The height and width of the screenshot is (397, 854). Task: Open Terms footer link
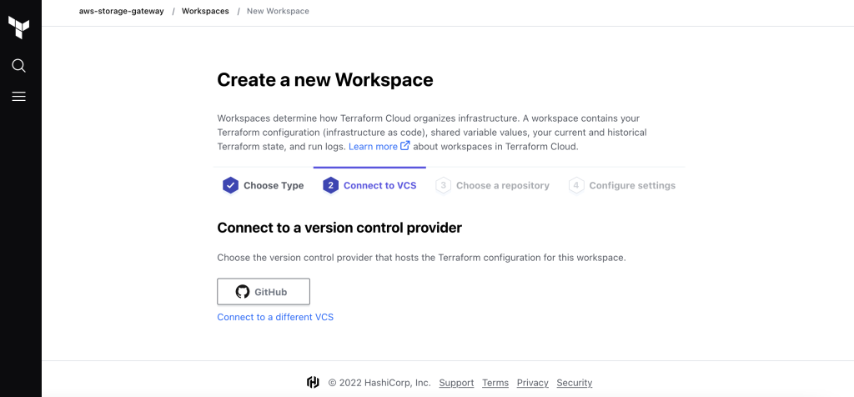coord(495,383)
